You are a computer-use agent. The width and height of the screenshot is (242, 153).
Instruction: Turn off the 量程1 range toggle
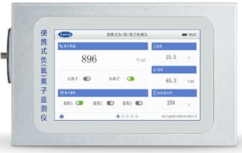(79, 102)
